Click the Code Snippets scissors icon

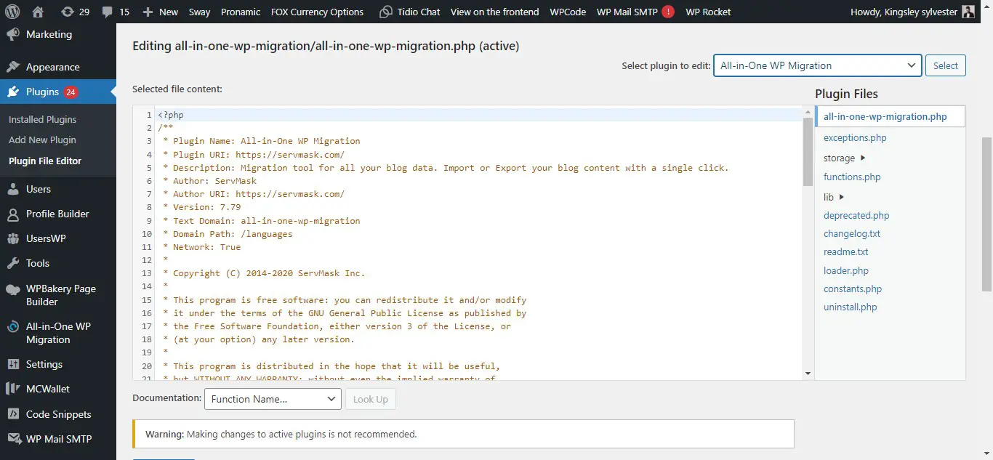13,414
